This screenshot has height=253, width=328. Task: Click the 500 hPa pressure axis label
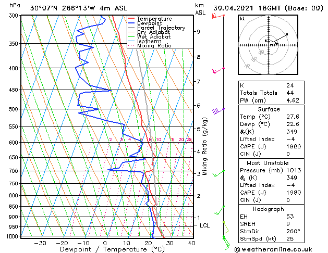(14, 109)
